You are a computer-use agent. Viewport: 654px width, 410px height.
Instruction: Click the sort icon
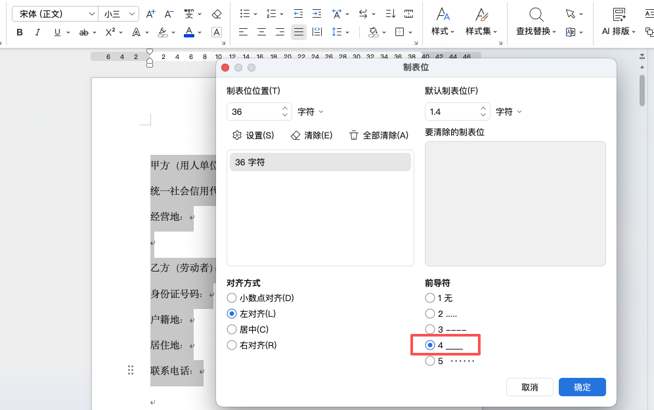(391, 14)
